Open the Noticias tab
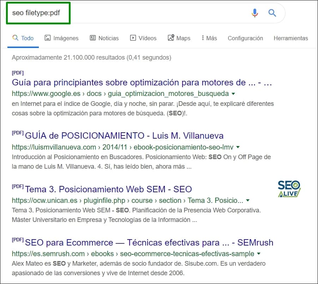The height and width of the screenshot is (284, 318). [x=104, y=38]
